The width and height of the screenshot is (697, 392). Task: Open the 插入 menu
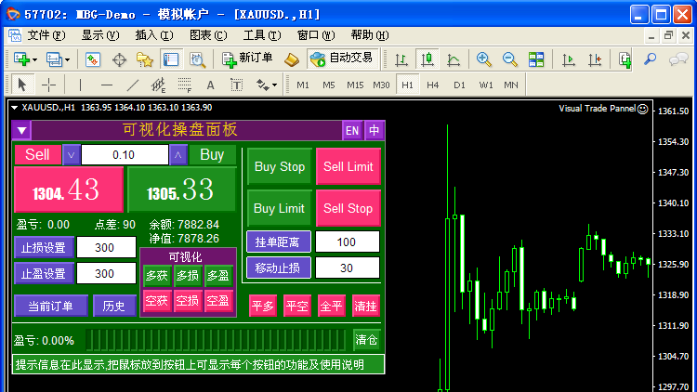click(x=153, y=35)
